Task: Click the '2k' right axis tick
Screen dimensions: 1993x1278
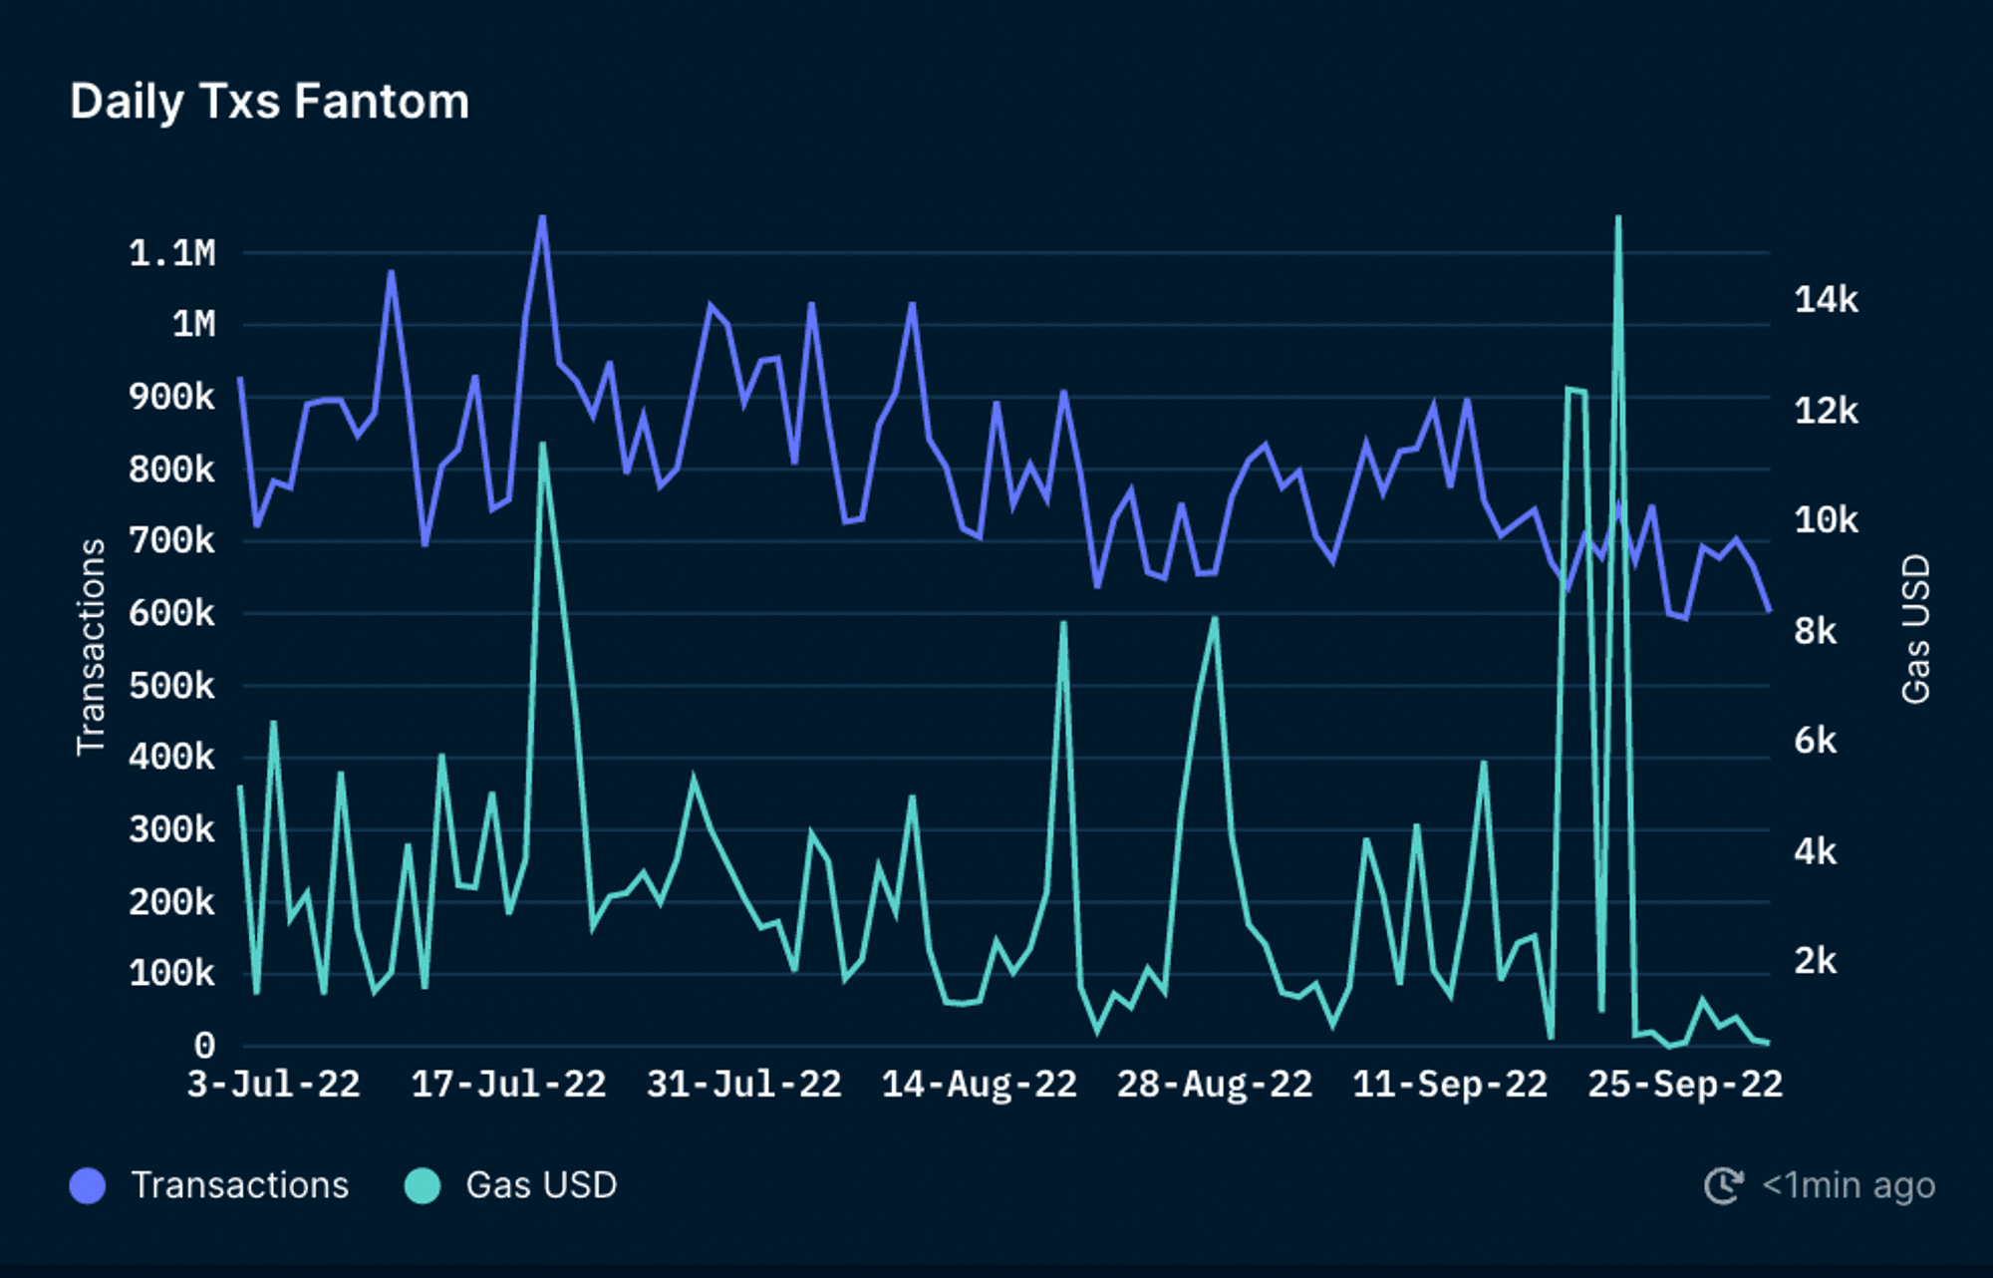Action: click(x=1816, y=961)
